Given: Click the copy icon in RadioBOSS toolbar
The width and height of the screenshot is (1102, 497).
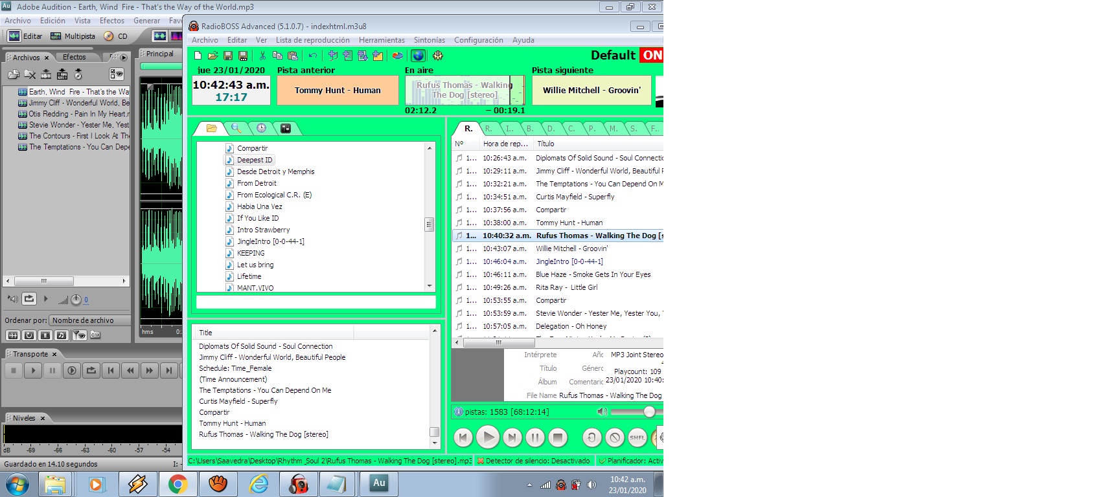Looking at the screenshot, I should click(x=277, y=56).
